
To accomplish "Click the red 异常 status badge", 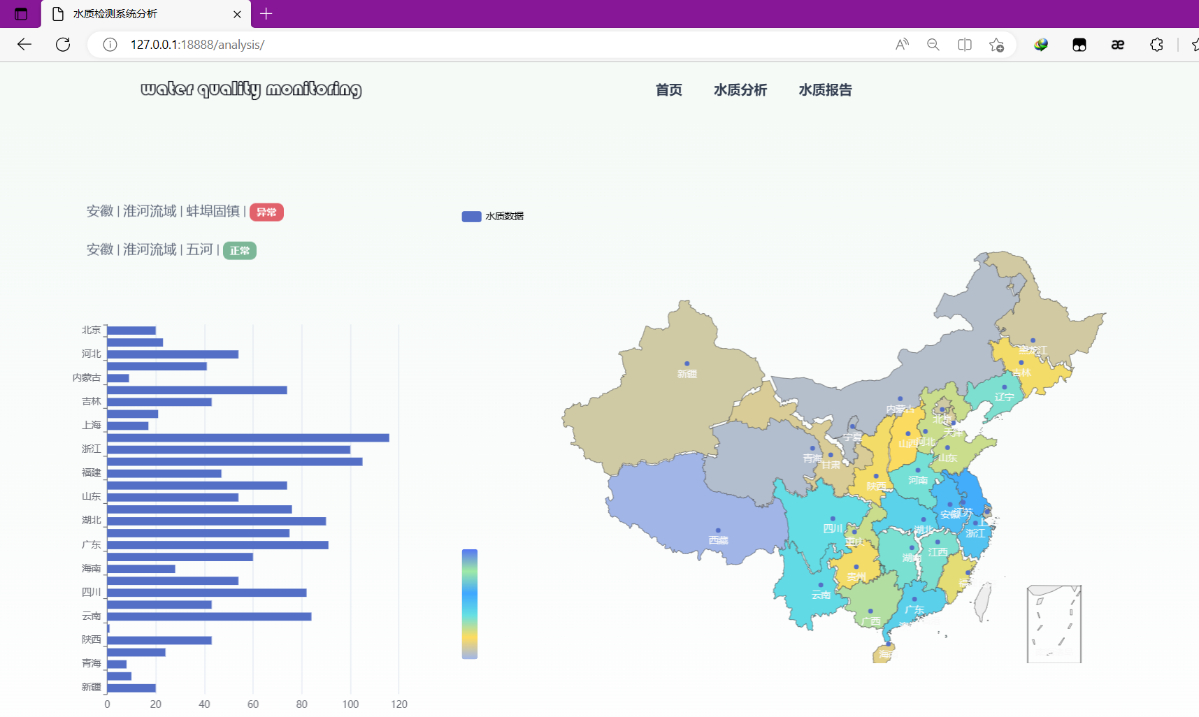I will [266, 212].
